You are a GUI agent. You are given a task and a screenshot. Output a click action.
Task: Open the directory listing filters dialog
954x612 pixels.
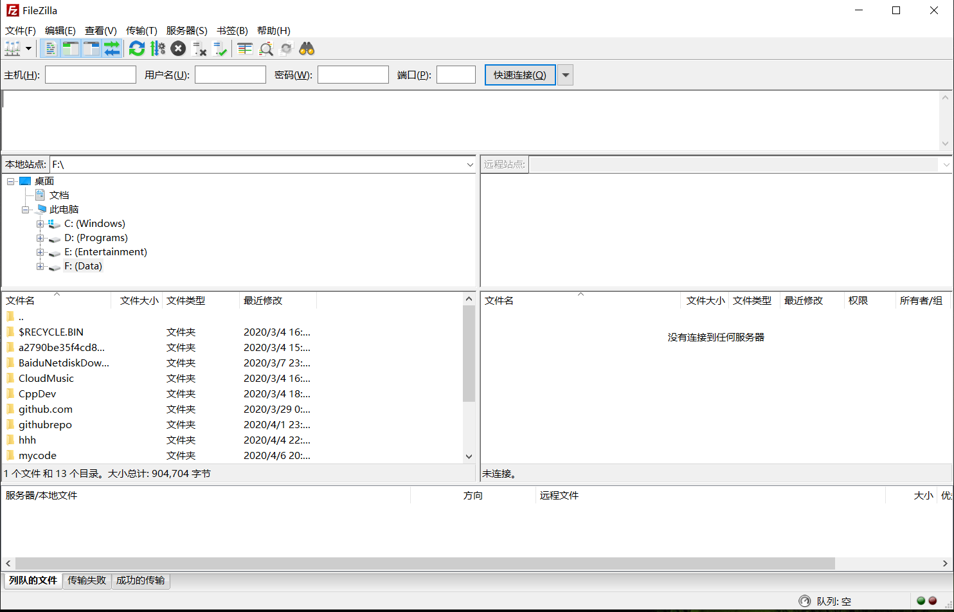245,49
